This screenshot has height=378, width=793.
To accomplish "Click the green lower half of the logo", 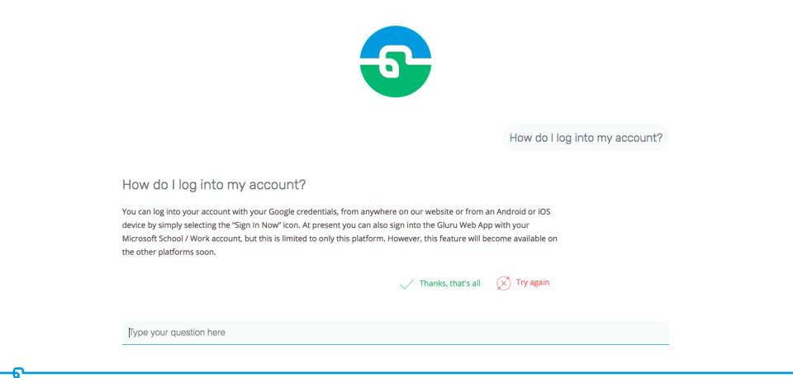I will tap(396, 83).
